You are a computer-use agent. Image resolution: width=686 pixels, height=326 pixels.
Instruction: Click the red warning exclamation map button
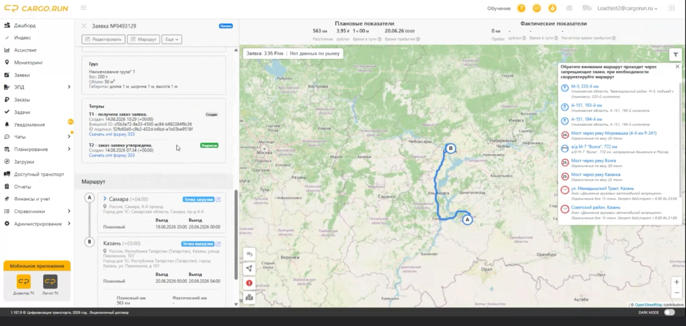point(249,283)
